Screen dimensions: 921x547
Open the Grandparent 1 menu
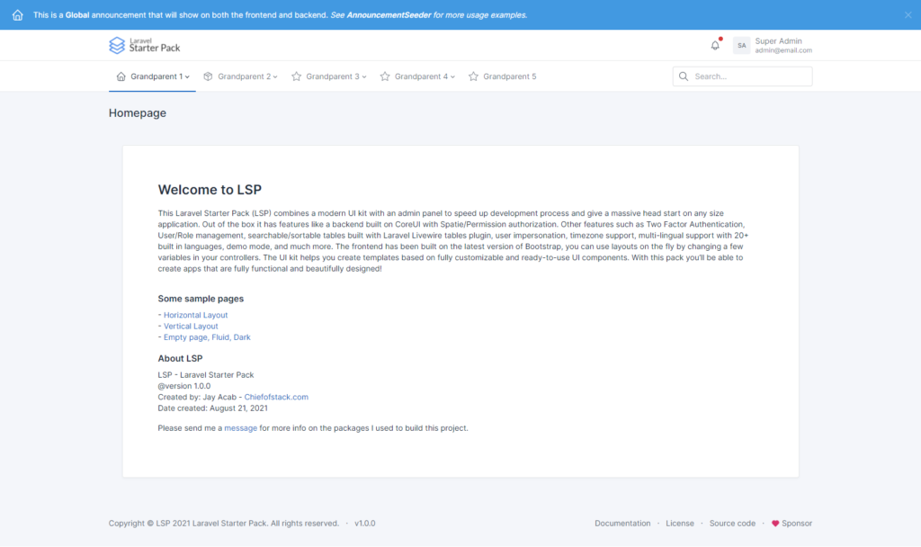pos(153,76)
